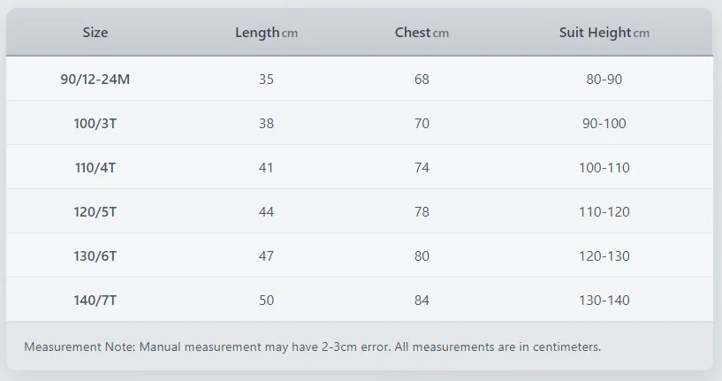Viewport: 722px width, 381px height.
Task: Click the 140/7T size cell
Action: tap(95, 300)
